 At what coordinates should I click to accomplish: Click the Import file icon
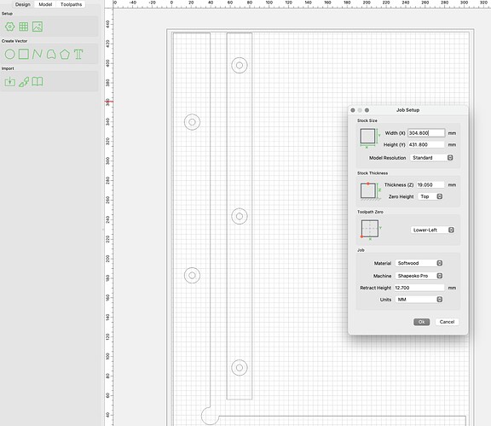[9, 82]
